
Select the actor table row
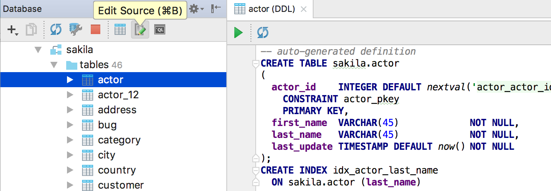(113, 80)
